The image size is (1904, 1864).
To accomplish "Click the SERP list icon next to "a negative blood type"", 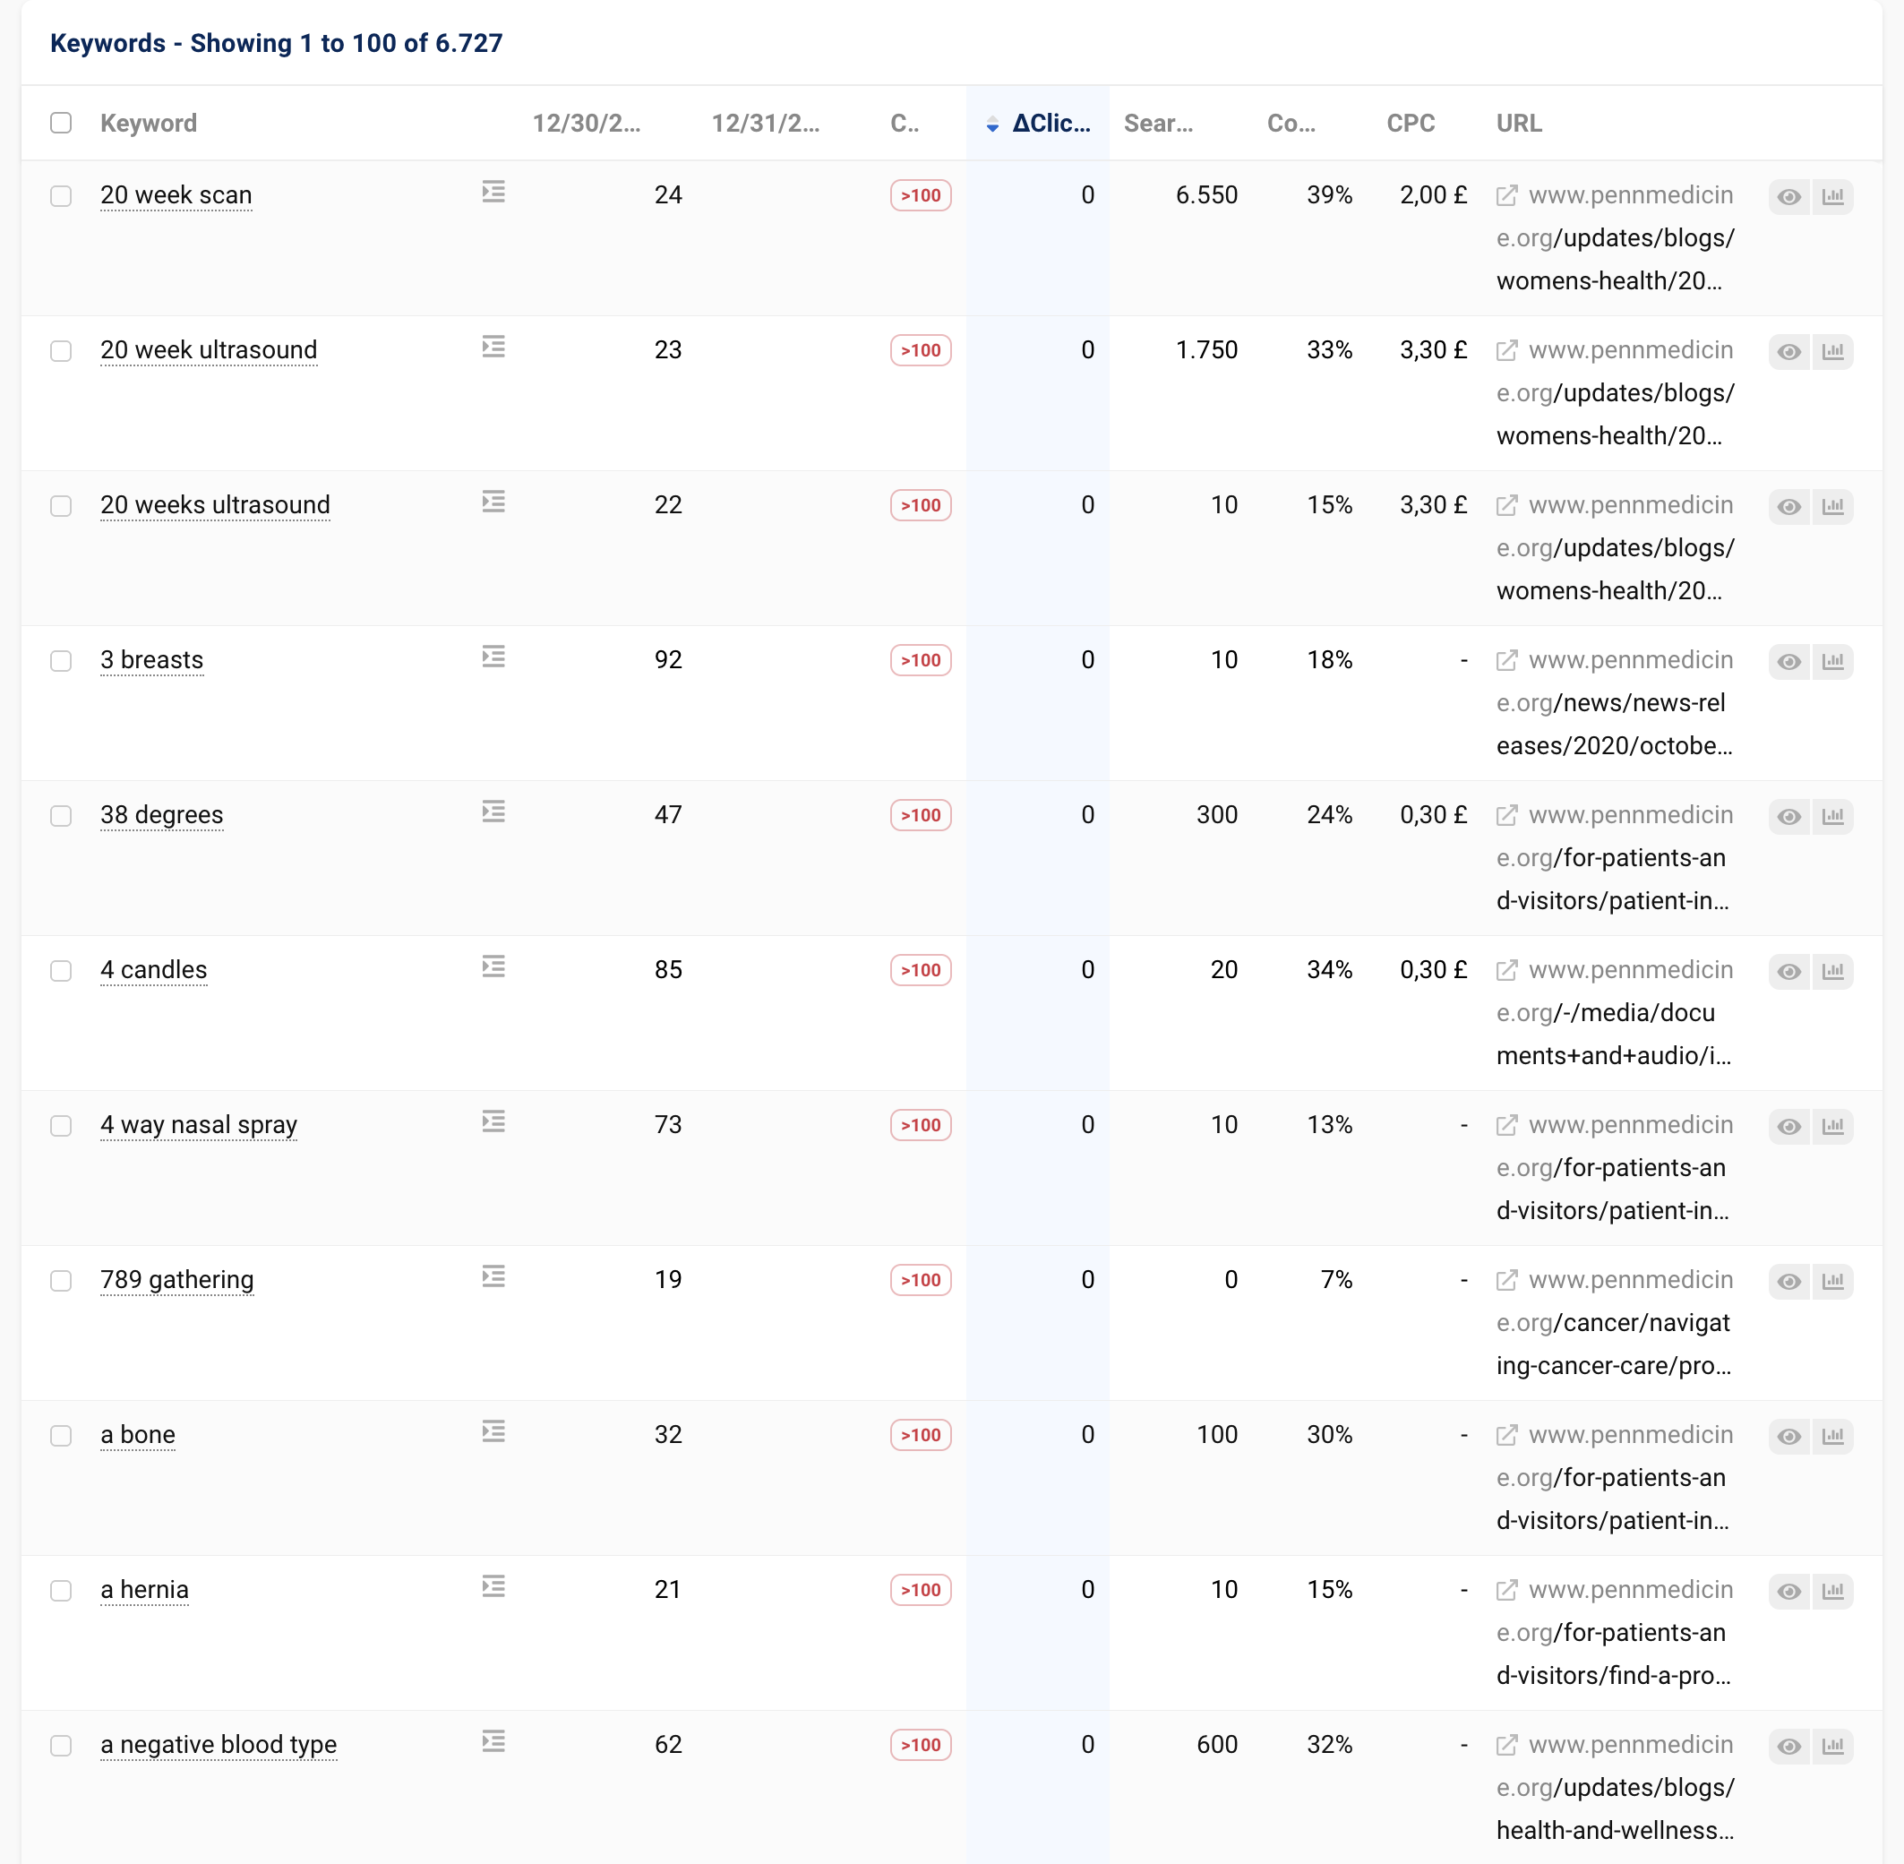I will [493, 1744].
